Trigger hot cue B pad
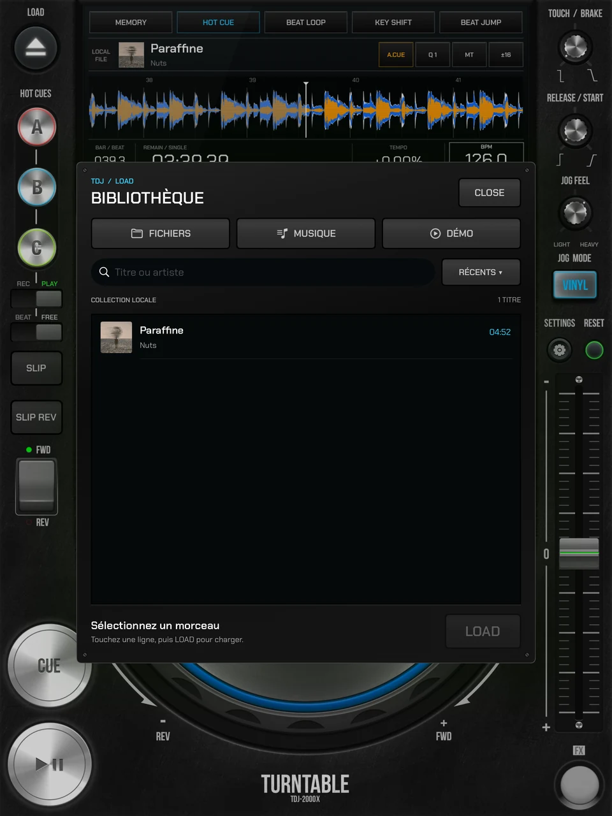 point(36,187)
